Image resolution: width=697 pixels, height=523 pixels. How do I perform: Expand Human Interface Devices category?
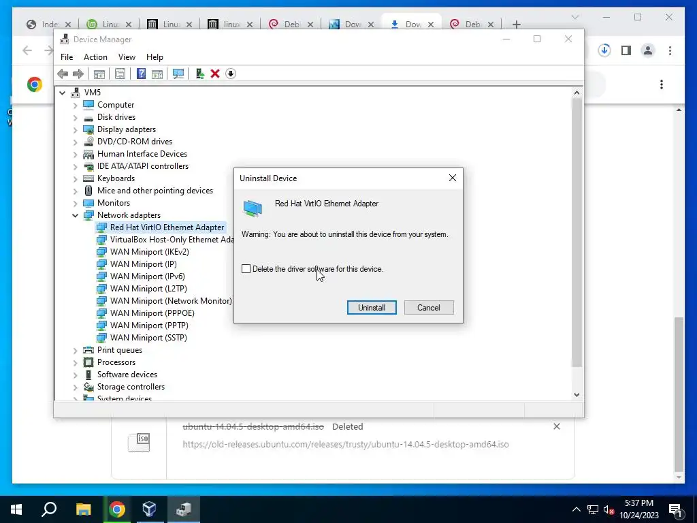(x=75, y=155)
